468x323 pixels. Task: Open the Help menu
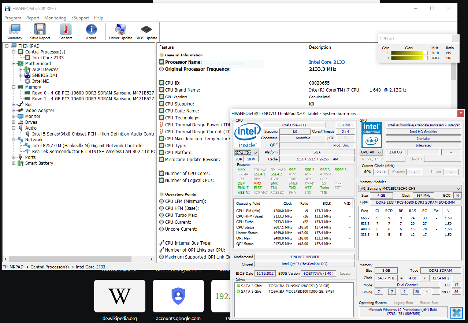click(x=99, y=18)
